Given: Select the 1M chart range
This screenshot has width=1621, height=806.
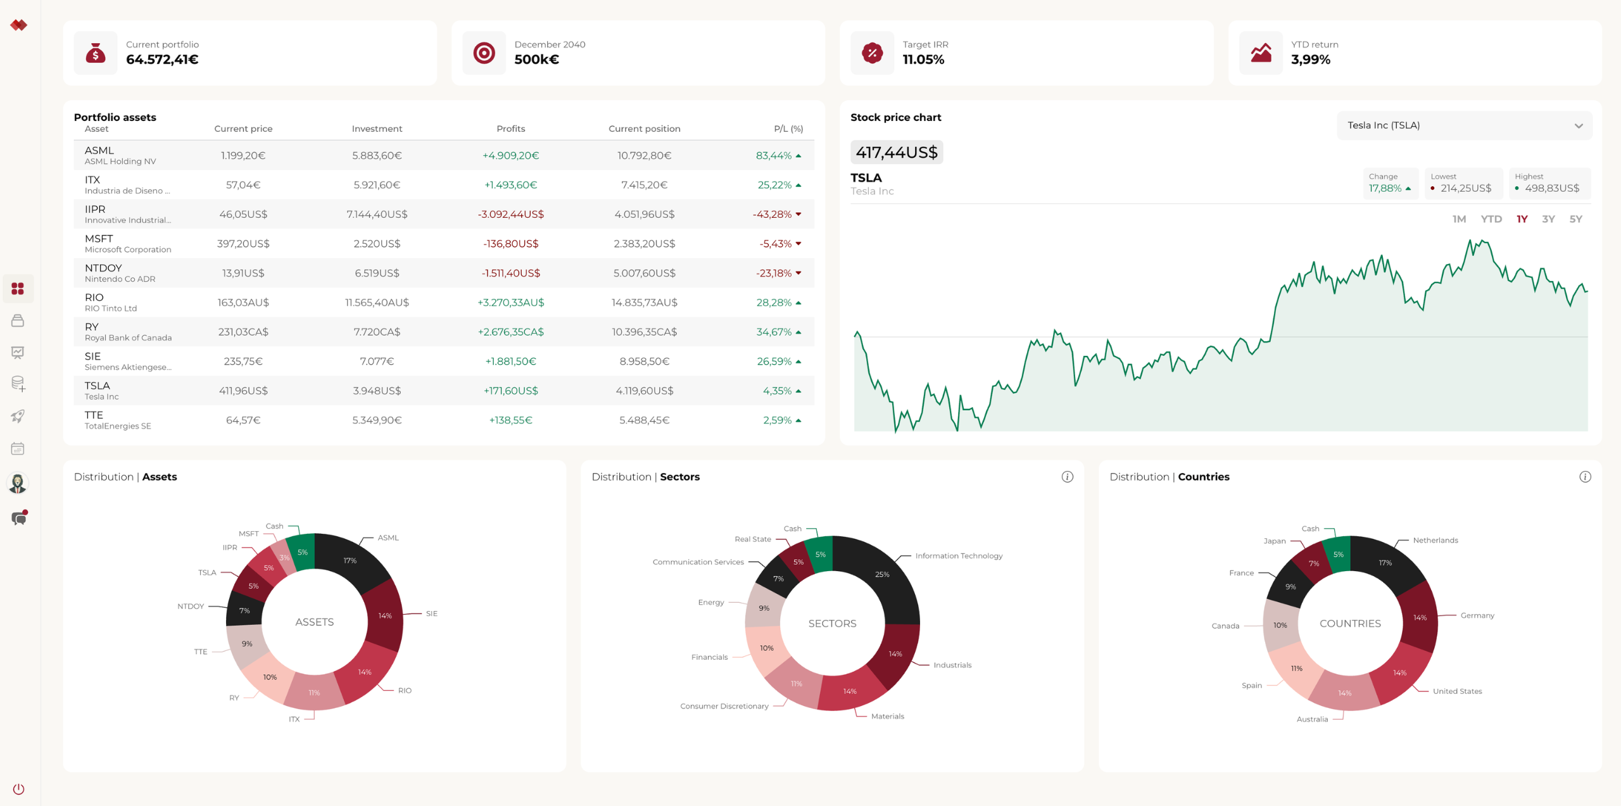Looking at the screenshot, I should pyautogui.click(x=1458, y=219).
